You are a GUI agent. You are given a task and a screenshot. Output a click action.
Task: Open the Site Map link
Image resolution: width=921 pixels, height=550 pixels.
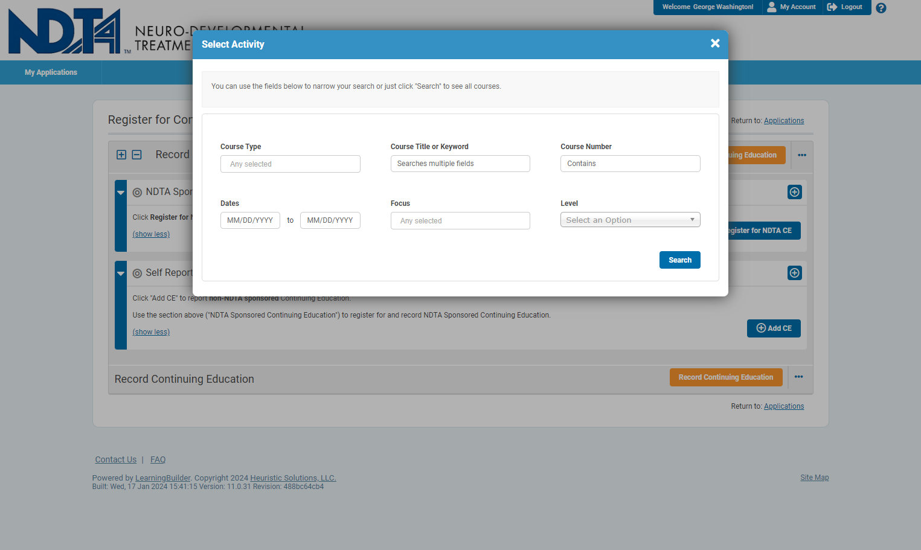click(x=814, y=478)
